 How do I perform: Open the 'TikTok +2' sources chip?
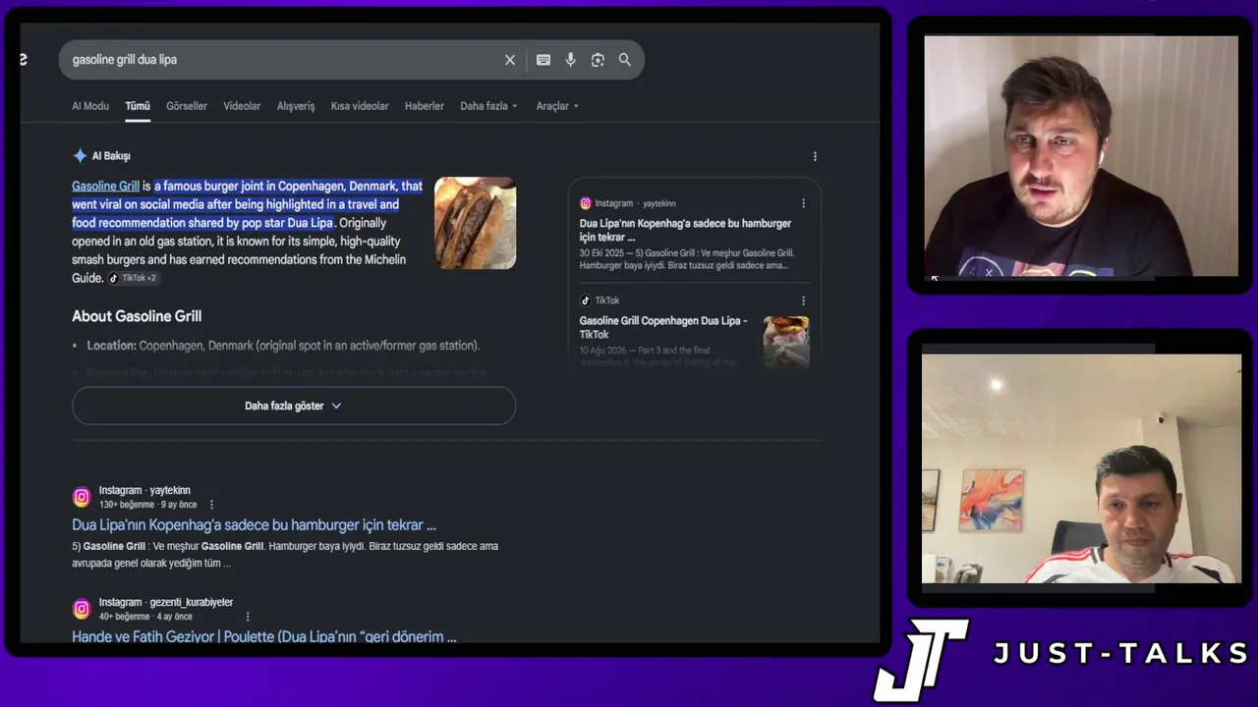[x=133, y=278]
